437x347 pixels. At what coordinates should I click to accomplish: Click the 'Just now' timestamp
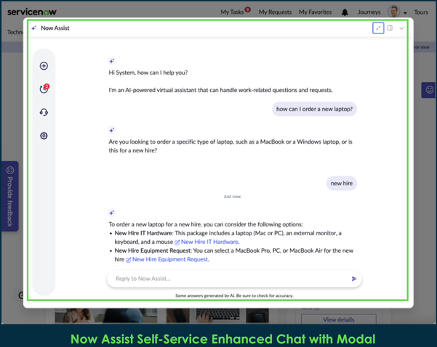click(x=232, y=197)
